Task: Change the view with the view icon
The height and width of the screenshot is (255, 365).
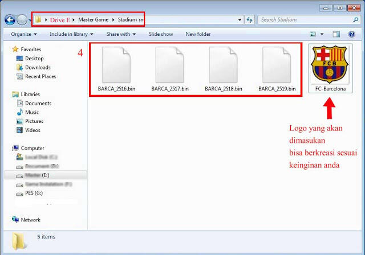Action: pos(313,34)
